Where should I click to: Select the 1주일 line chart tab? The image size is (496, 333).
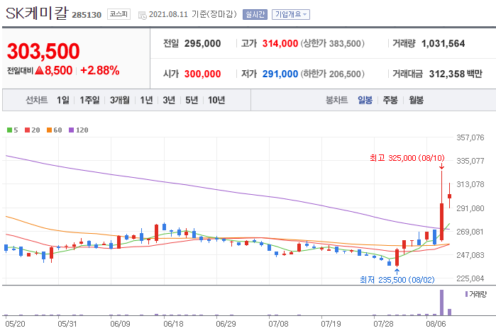89,100
